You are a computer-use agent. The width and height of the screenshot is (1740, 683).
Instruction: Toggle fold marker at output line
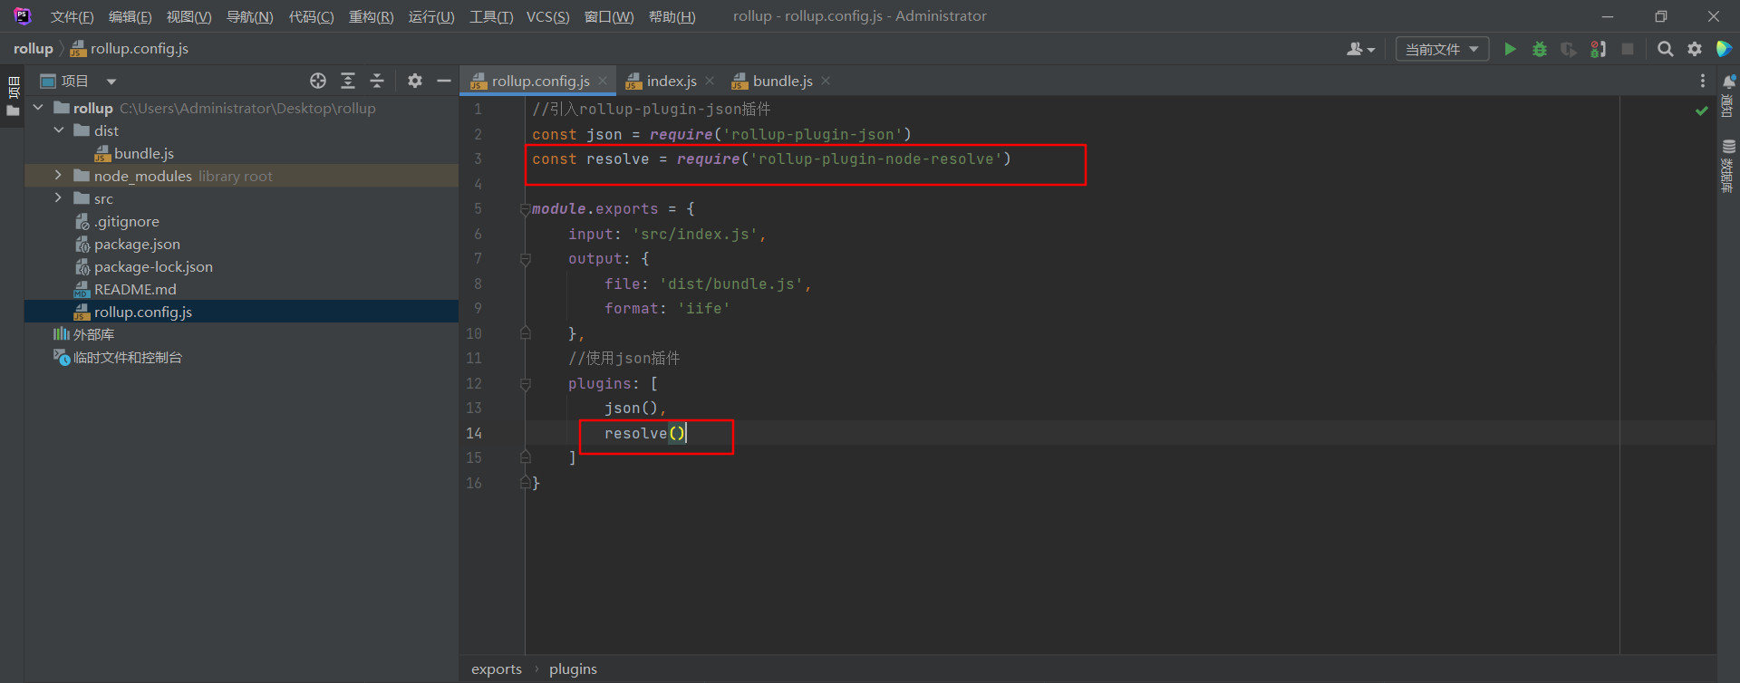(x=525, y=259)
